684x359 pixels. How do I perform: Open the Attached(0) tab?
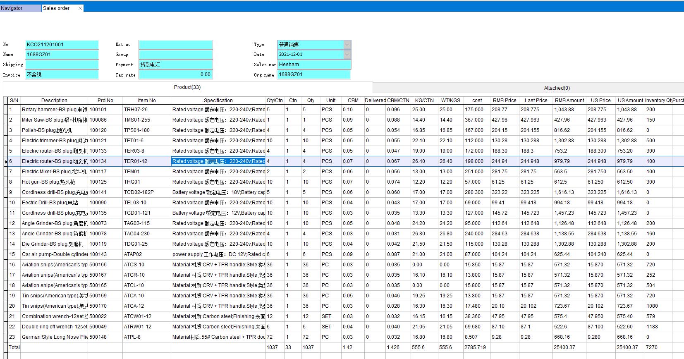(x=557, y=88)
